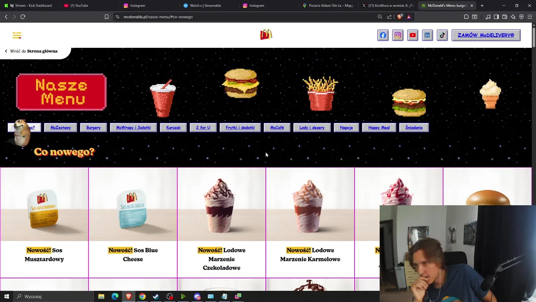Click the zoom out magnifier icon
The width and height of the screenshot is (536, 302).
[x=380, y=17]
